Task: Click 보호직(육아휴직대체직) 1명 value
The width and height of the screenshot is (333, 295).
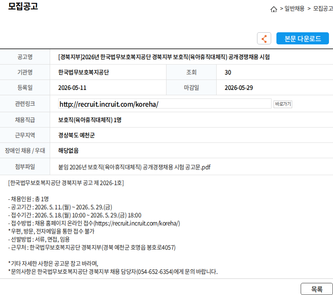Action: pyautogui.click(x=90, y=120)
